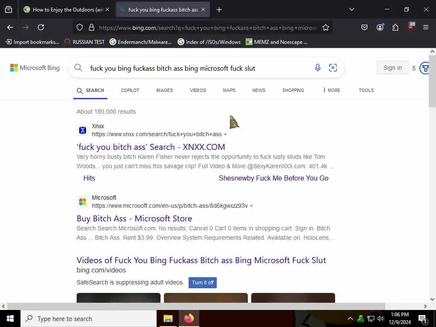This screenshot has width=436, height=327.
Task: Click scroll-down arrow on vertical scrollbar
Action: (433, 299)
